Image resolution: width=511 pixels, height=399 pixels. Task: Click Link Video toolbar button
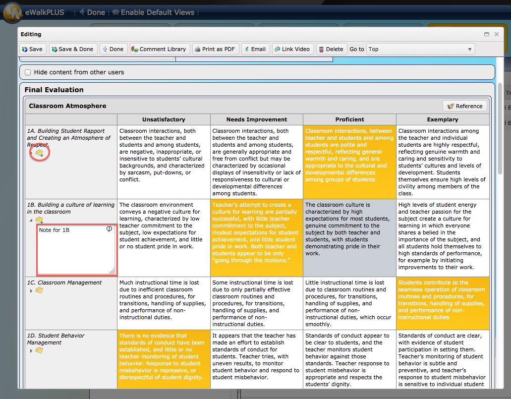coord(292,49)
